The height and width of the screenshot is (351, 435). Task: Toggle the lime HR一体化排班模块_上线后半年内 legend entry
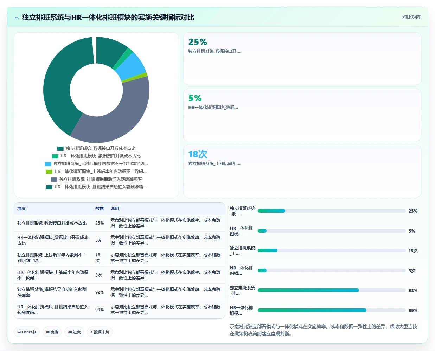(96, 171)
